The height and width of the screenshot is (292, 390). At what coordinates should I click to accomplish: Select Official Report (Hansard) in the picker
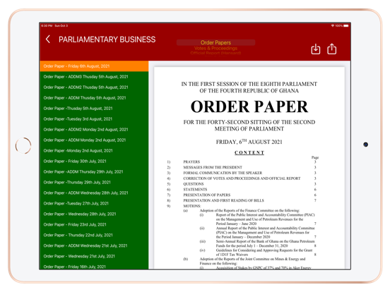coord(215,53)
